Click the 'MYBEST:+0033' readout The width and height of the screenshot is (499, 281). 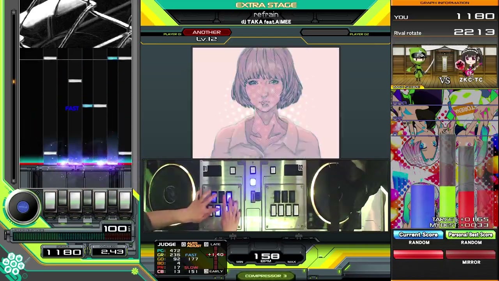[459, 225]
